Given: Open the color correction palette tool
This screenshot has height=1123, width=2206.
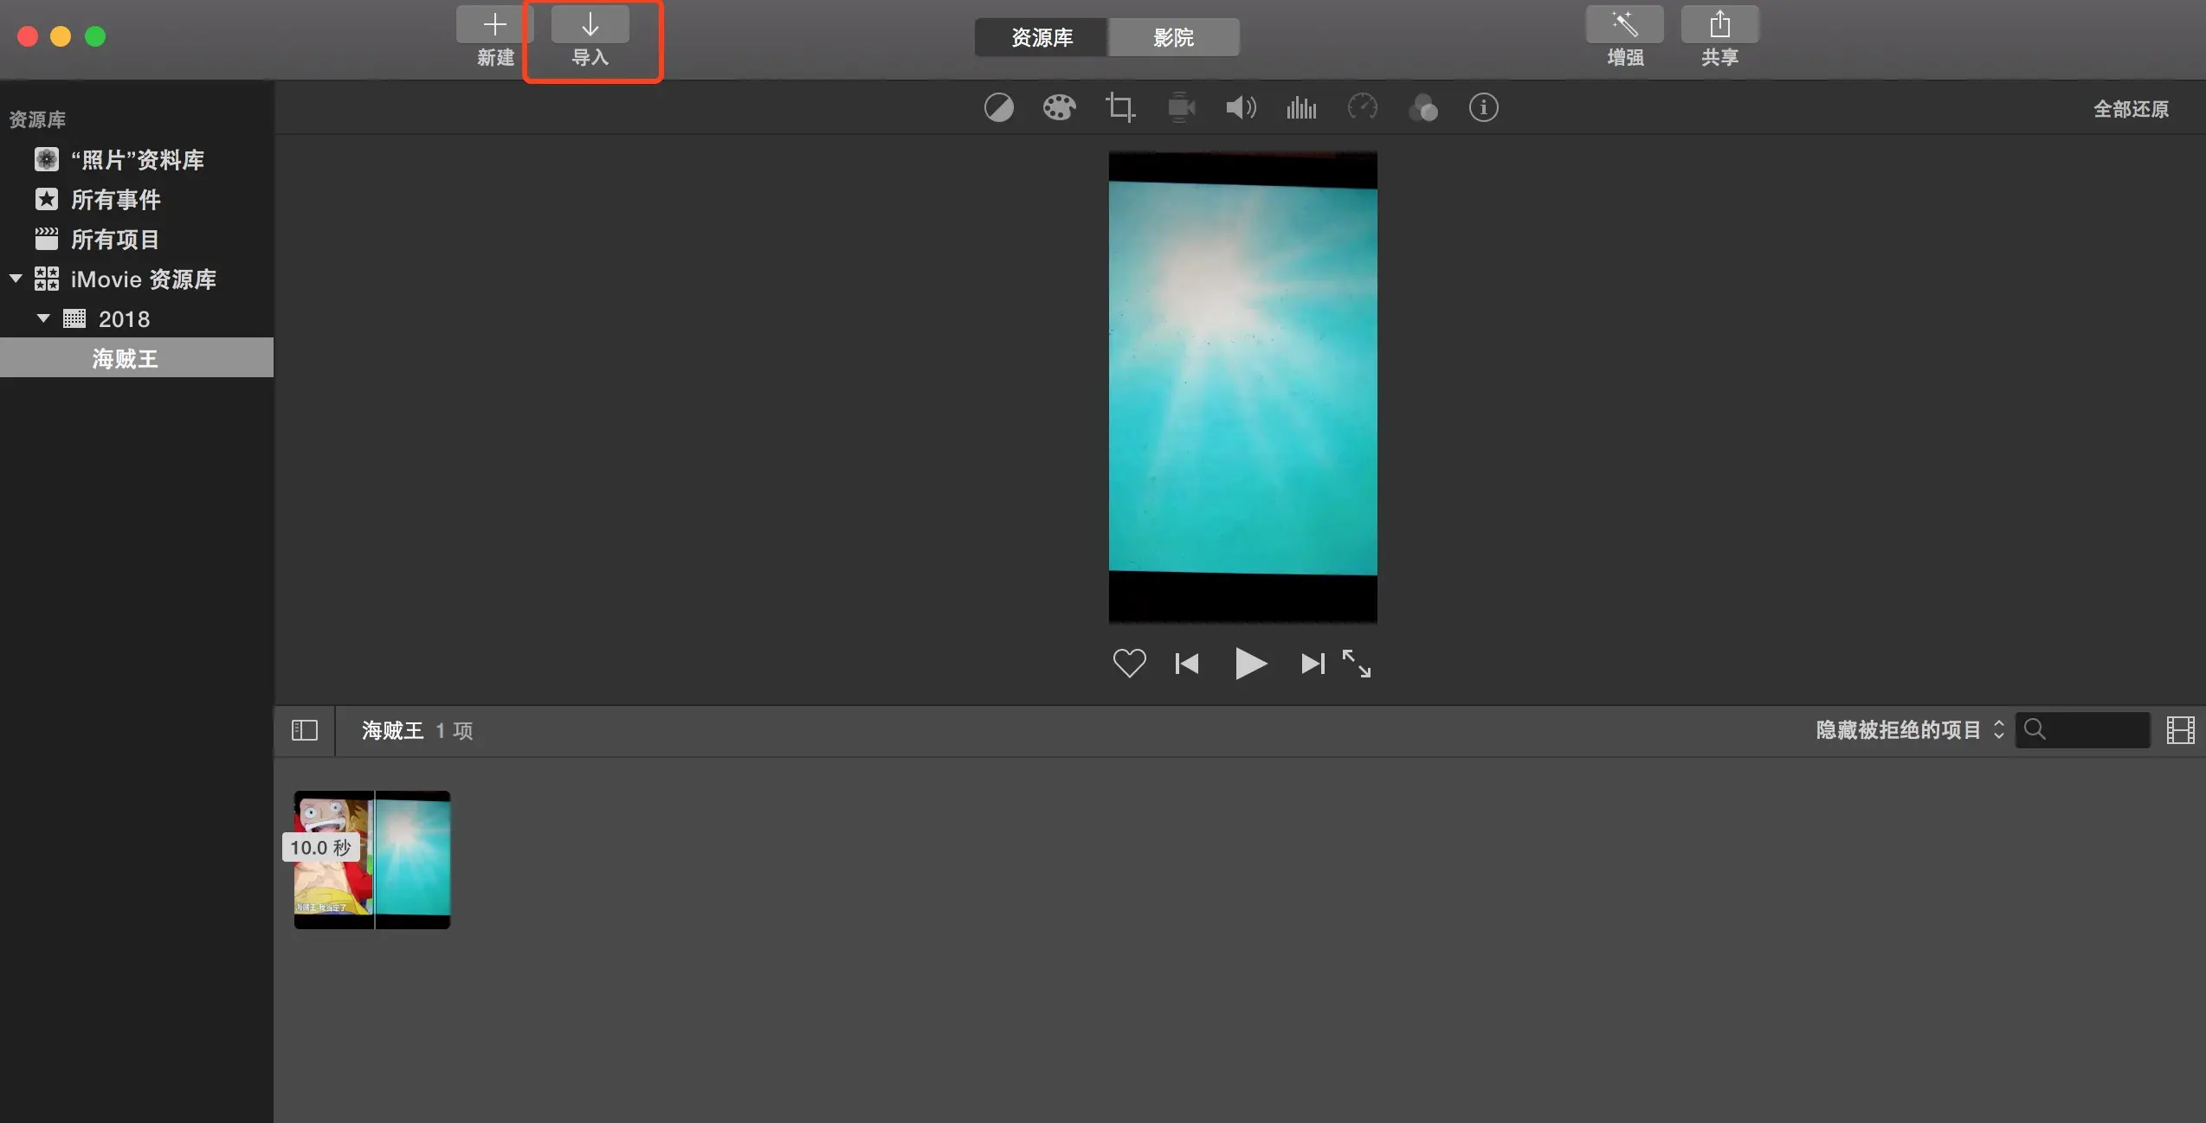Looking at the screenshot, I should pos(1059,108).
